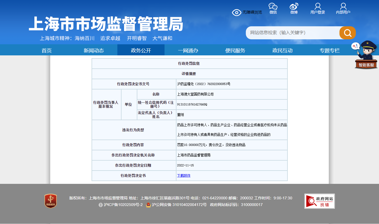Click the city spirit slogan 上海城市精神 text
Image resolution: width=379 pixels, height=224 pixels.
pyautogui.click(x=106, y=38)
